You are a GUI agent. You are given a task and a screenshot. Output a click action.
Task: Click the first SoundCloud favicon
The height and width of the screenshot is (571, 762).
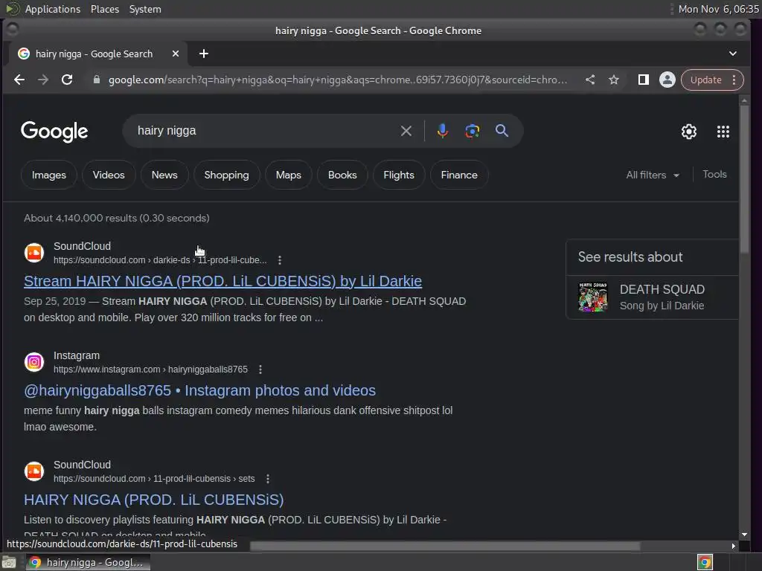pyautogui.click(x=34, y=253)
